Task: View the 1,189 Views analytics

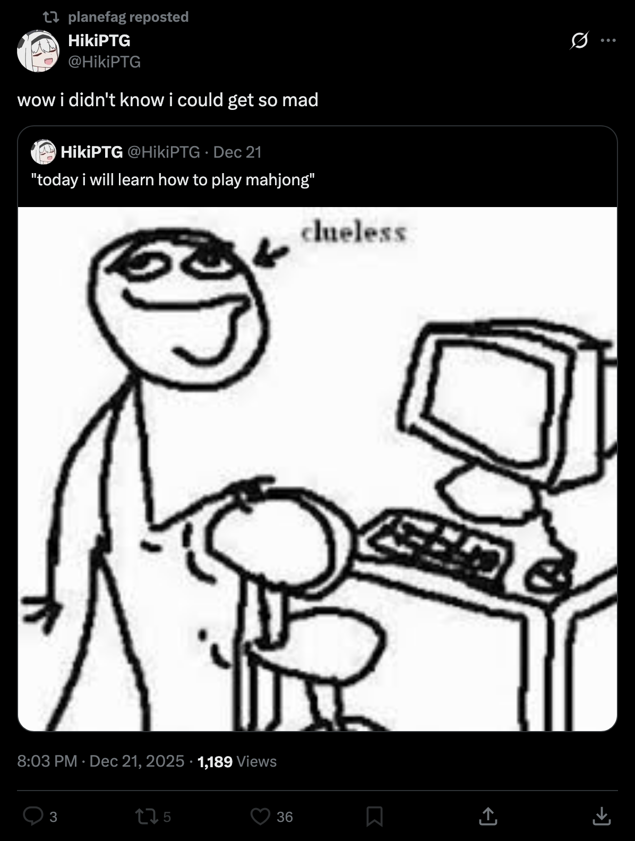Action: point(237,761)
